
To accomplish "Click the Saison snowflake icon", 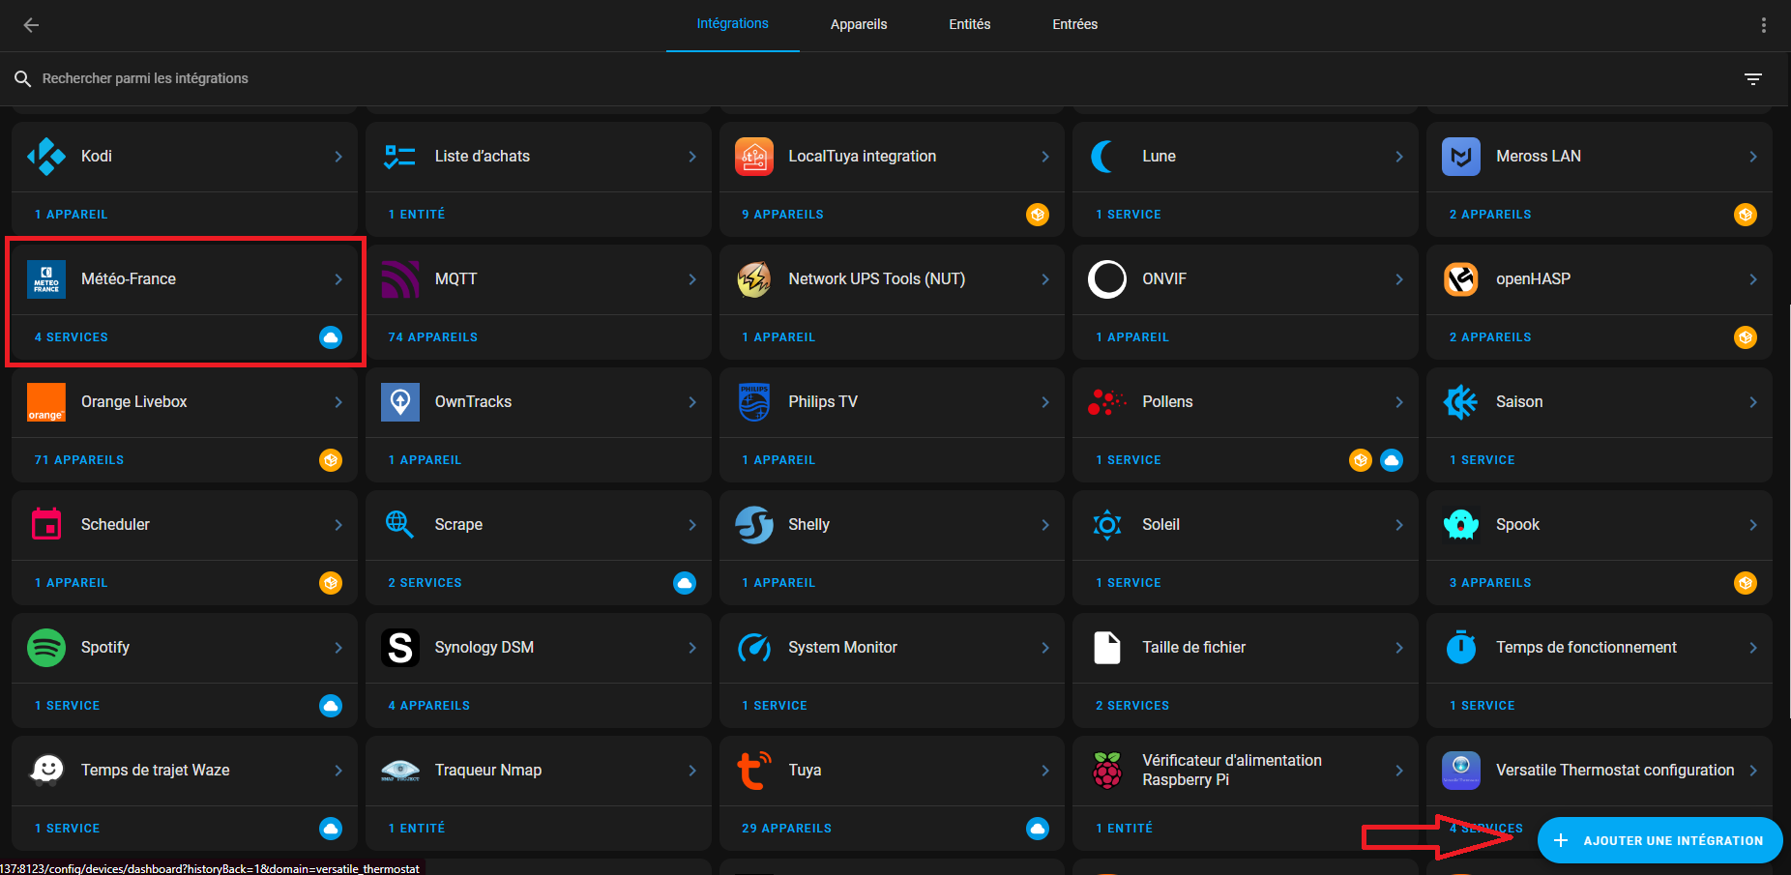I will 1460,402.
